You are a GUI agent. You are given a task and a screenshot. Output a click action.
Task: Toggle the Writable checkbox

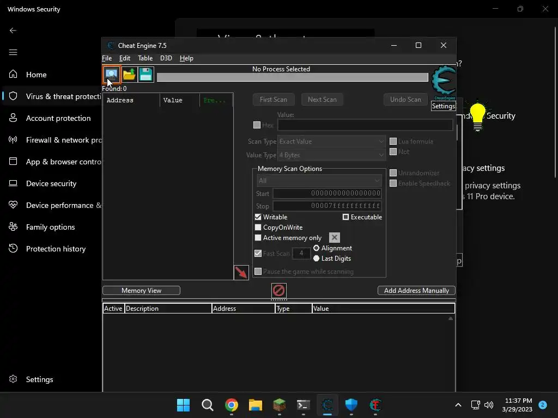coord(258,217)
